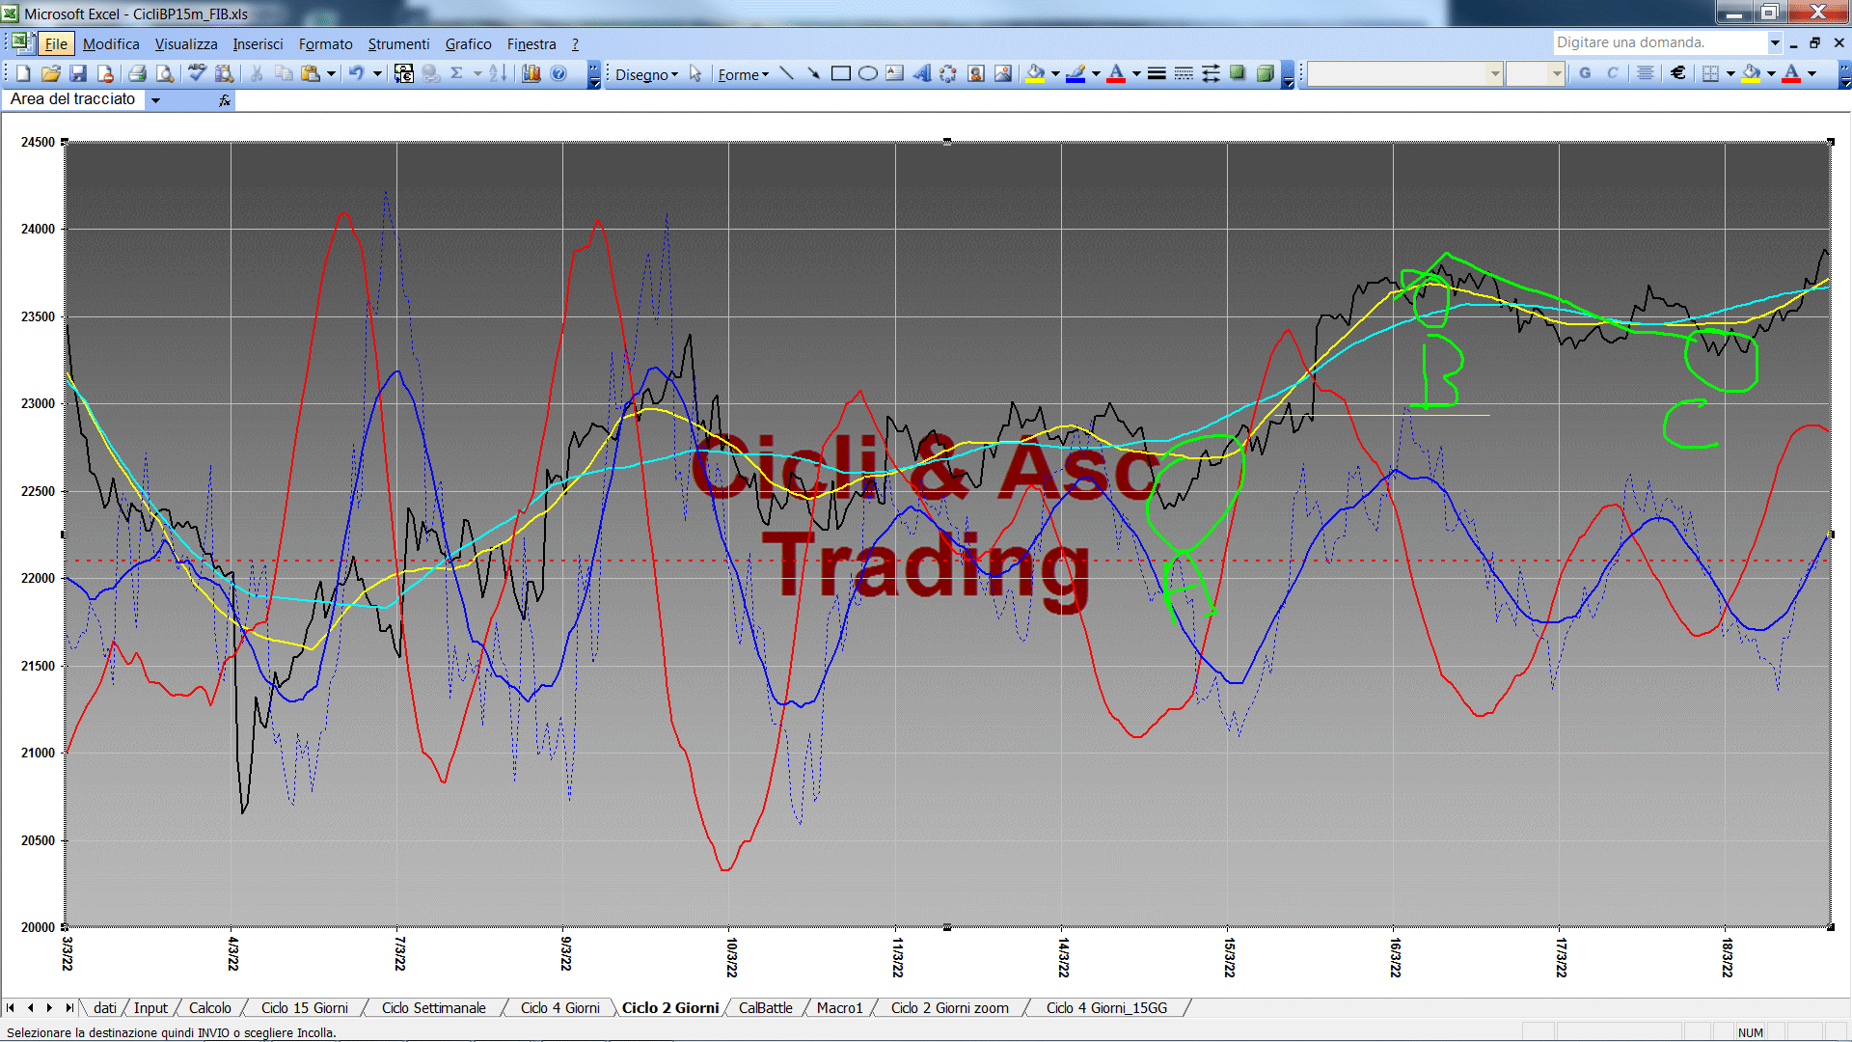The height and width of the screenshot is (1042, 1852).
Task: Click the Drawing toolbar Fill Color bucket
Action: pyautogui.click(x=1036, y=73)
